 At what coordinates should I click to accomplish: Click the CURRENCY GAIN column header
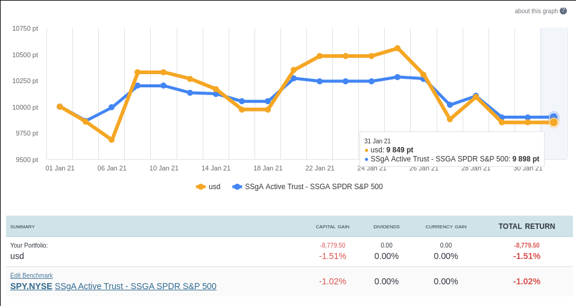(446, 226)
